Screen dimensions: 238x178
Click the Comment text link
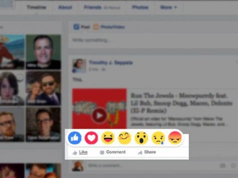coord(116,152)
